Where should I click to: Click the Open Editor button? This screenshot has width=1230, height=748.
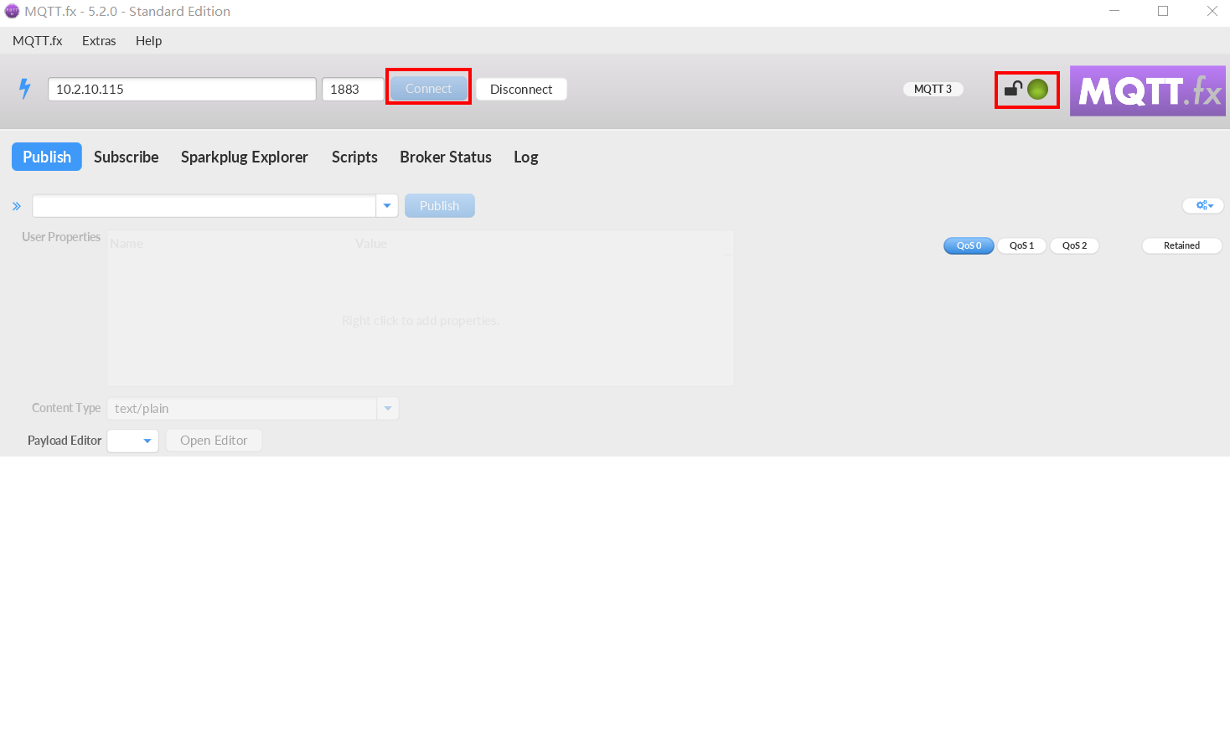pos(214,441)
